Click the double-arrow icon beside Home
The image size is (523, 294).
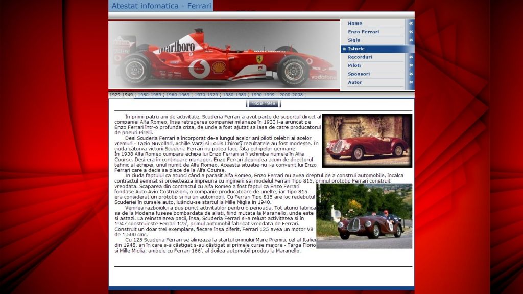411,24
